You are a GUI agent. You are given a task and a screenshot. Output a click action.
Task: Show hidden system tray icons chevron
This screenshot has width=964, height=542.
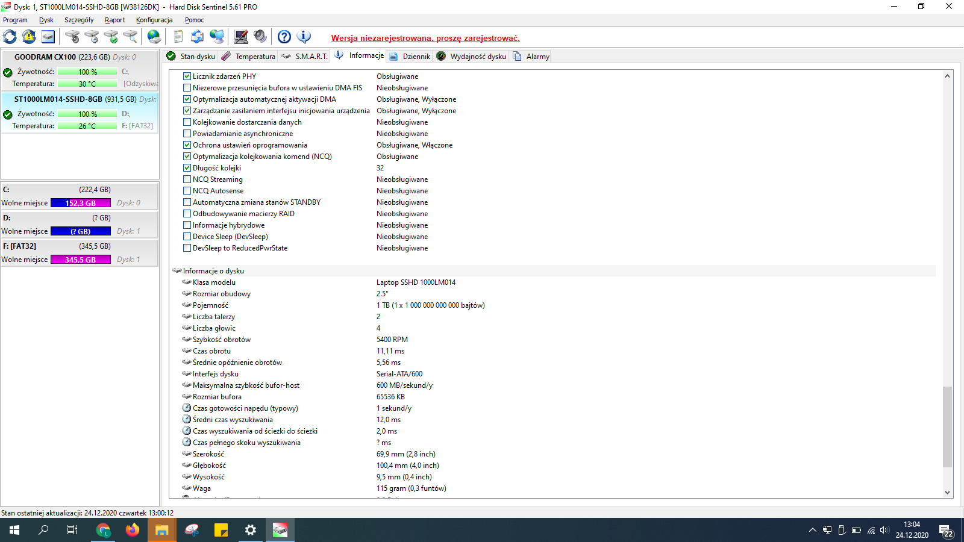click(x=812, y=531)
